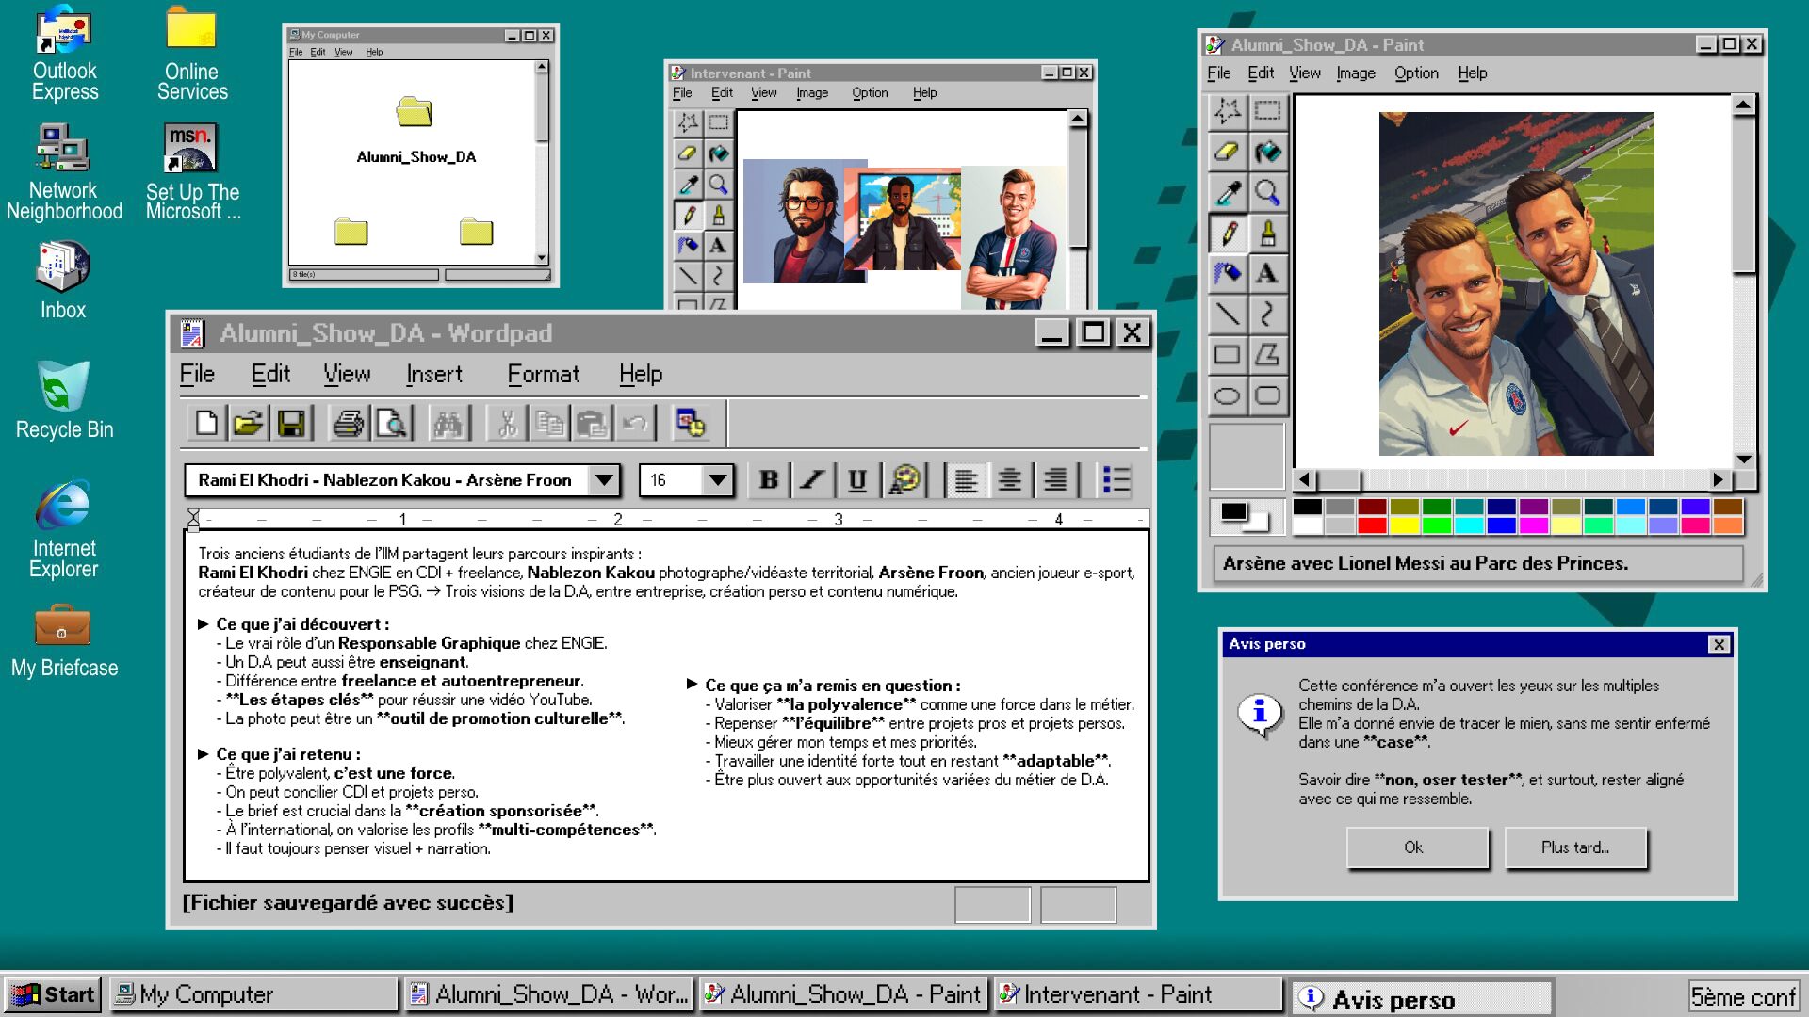The height and width of the screenshot is (1017, 1809).
Task: Toggle Italic formatting in Wordpad
Action: click(812, 480)
